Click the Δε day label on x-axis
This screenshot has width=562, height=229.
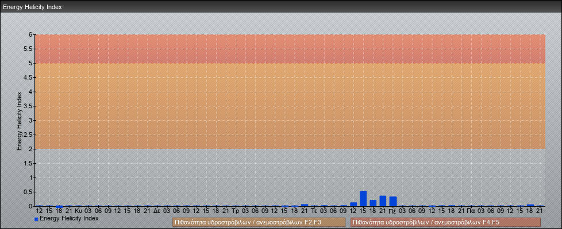click(157, 211)
